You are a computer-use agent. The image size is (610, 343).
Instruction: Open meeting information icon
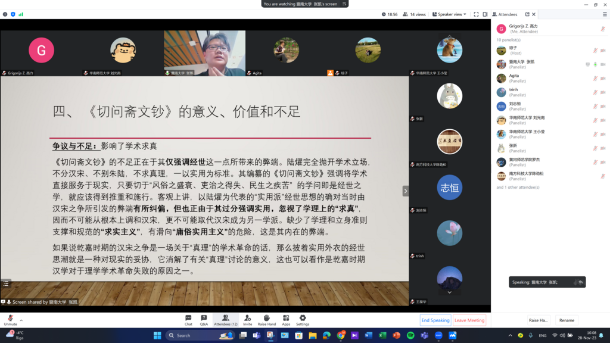click(5, 14)
